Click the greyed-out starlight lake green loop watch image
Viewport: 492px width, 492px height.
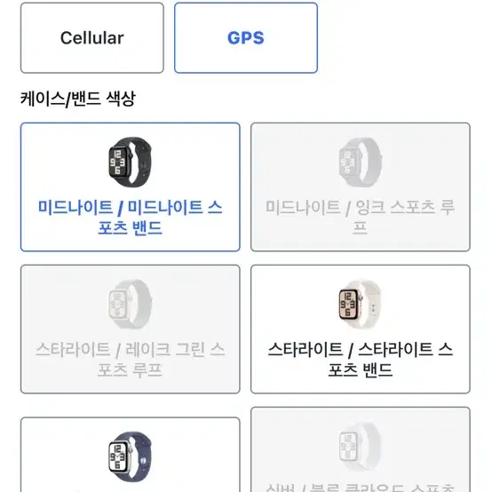click(x=130, y=304)
